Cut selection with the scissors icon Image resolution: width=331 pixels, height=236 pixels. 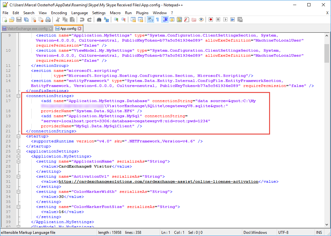click(57, 20)
